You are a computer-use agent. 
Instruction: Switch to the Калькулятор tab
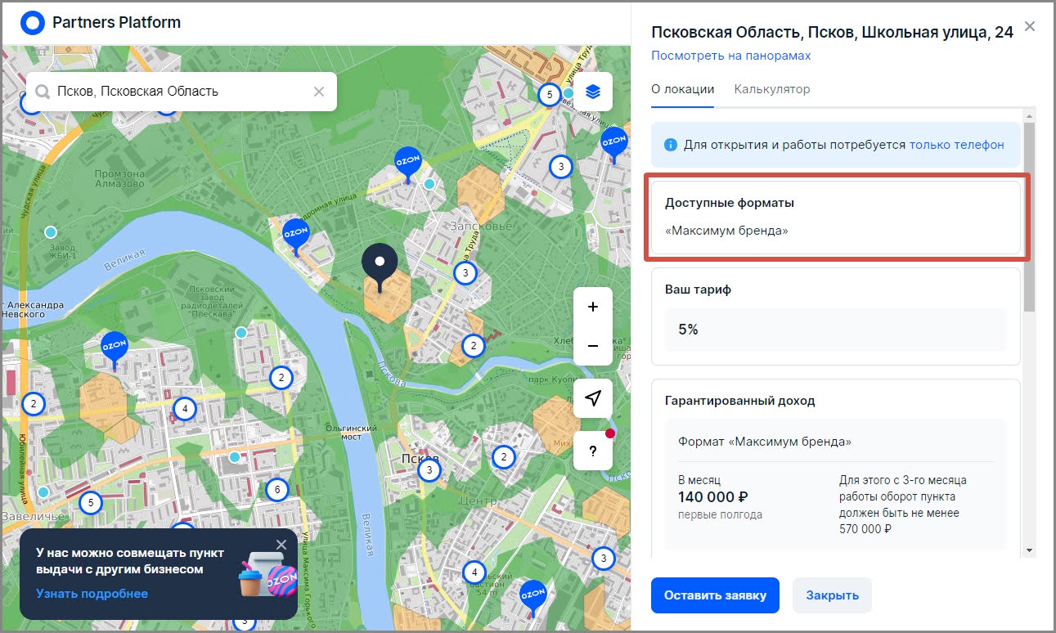[771, 89]
